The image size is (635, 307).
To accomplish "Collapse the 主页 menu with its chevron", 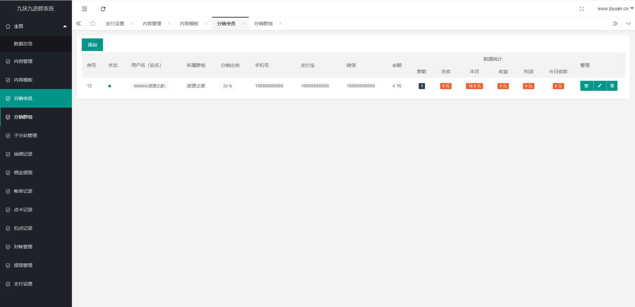I will click(65, 26).
